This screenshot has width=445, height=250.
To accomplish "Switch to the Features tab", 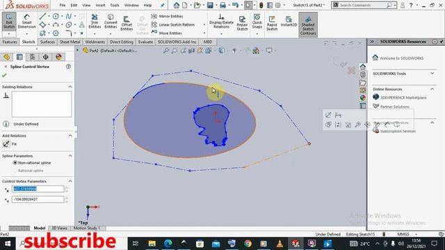I will [x=10, y=42].
